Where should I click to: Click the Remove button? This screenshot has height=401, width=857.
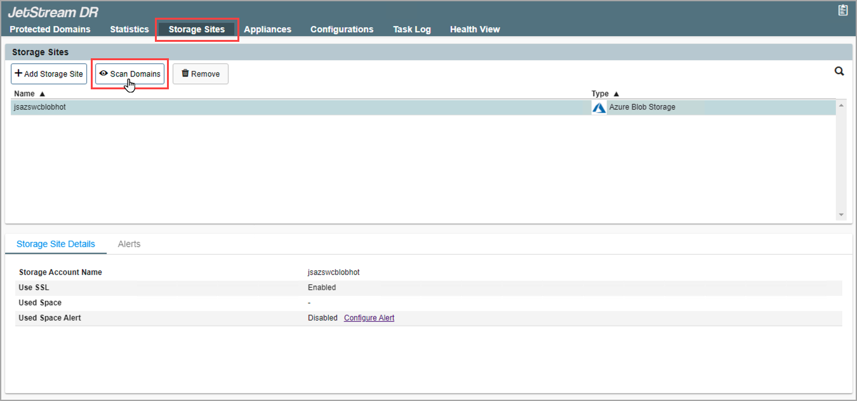(201, 74)
